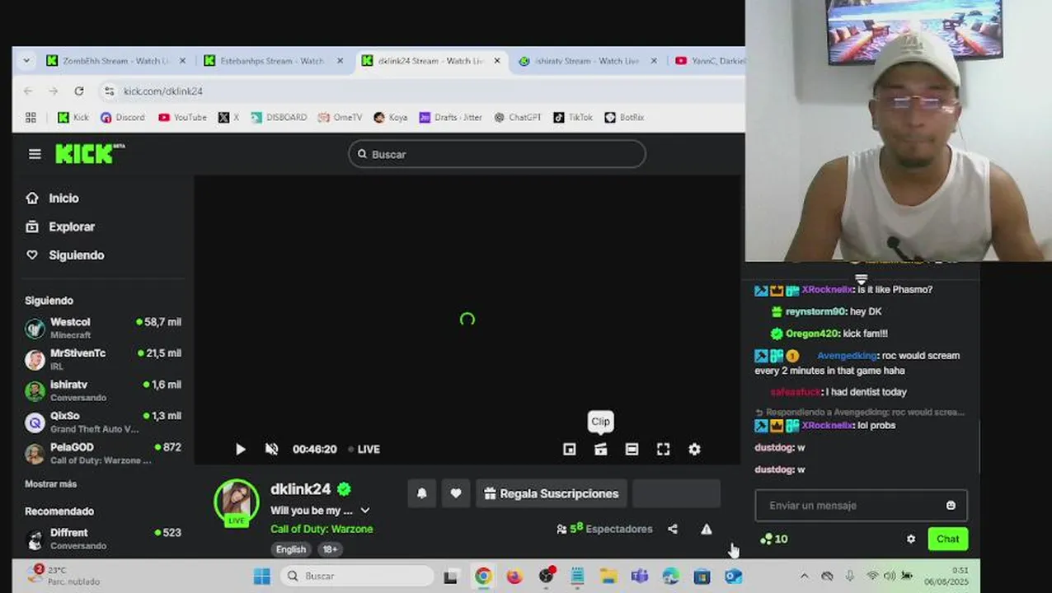This screenshot has height=593, width=1052.
Task: Click the English language tag
Action: click(290, 549)
